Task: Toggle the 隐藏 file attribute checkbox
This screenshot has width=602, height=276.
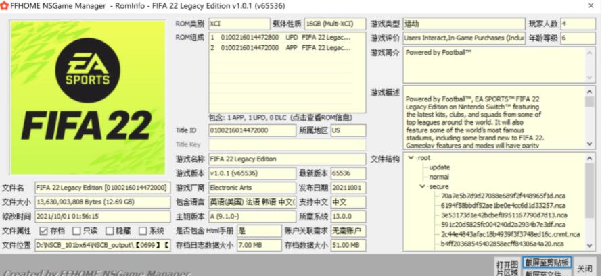Action: 110,231
